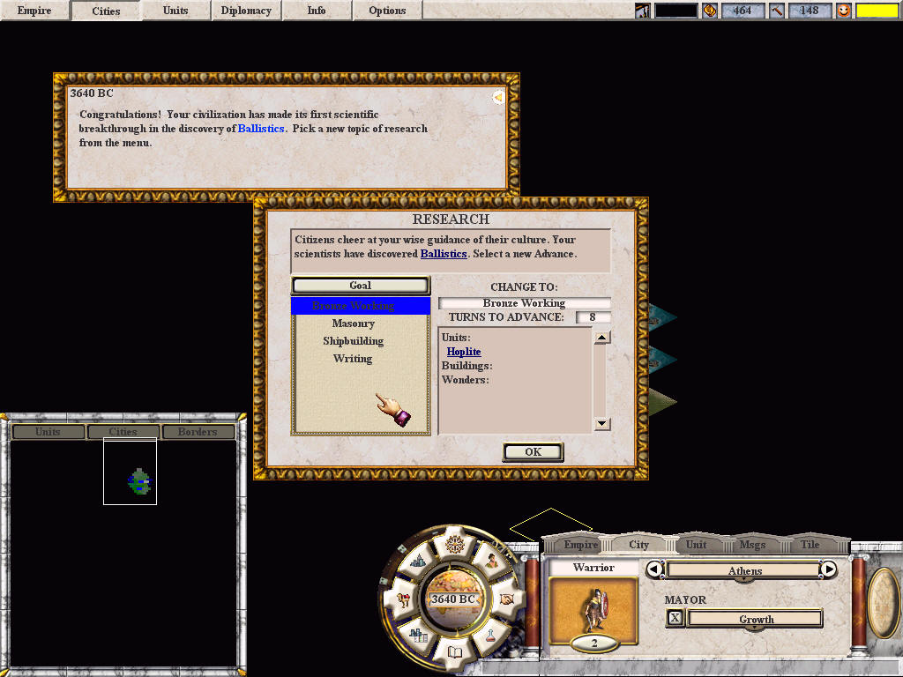
Task: Open the Ballistics link in the Research dialog
Action: point(444,254)
